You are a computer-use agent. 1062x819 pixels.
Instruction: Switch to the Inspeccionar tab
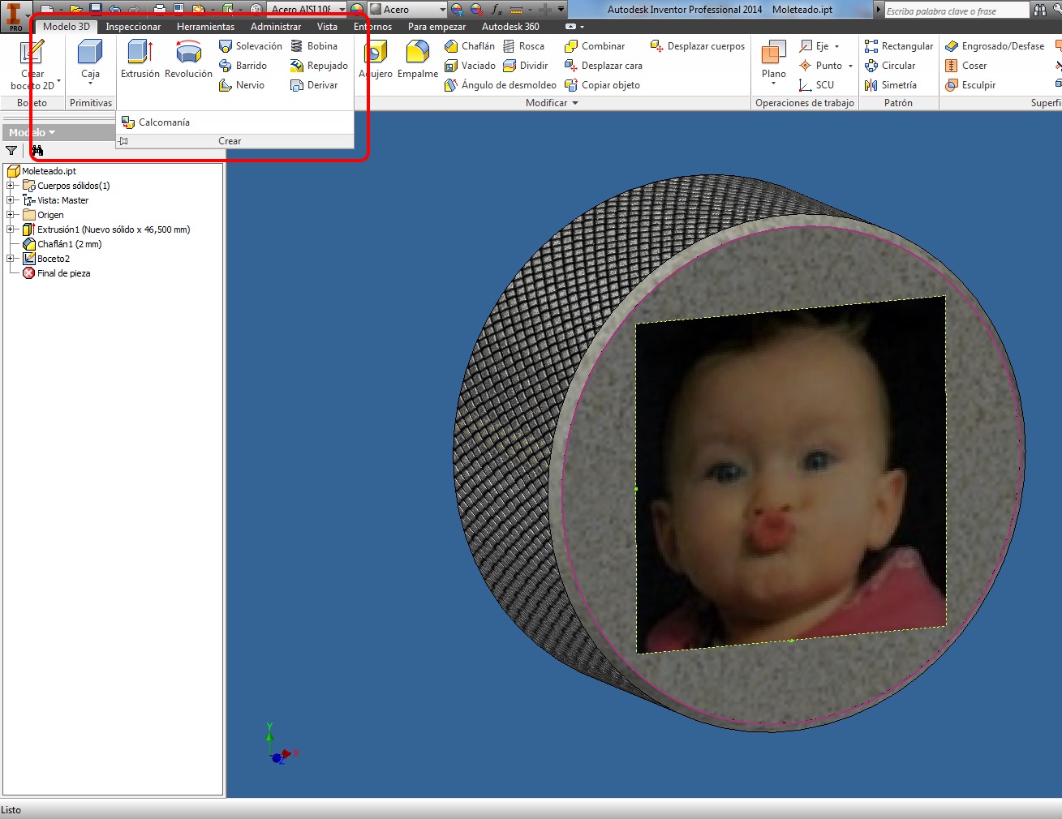[x=133, y=27]
